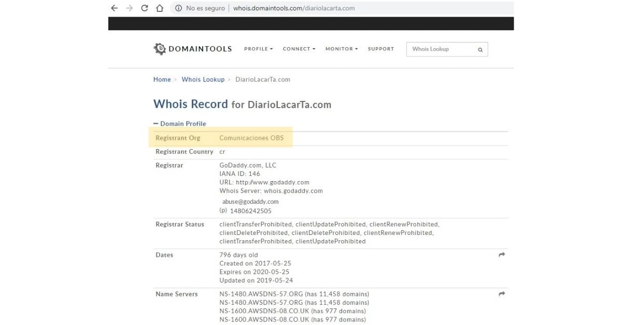Click the abuse@godaddy.com email address
Screen dimensions: 622x325
250,202
